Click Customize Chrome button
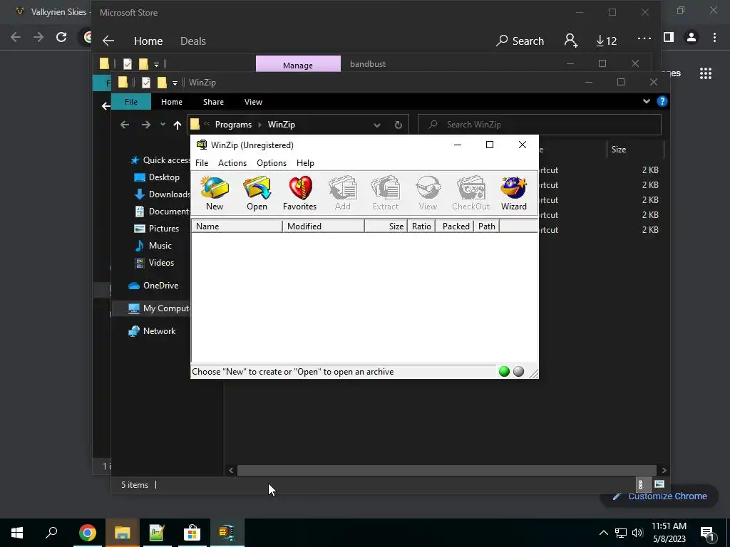The width and height of the screenshot is (730, 547). [659, 496]
